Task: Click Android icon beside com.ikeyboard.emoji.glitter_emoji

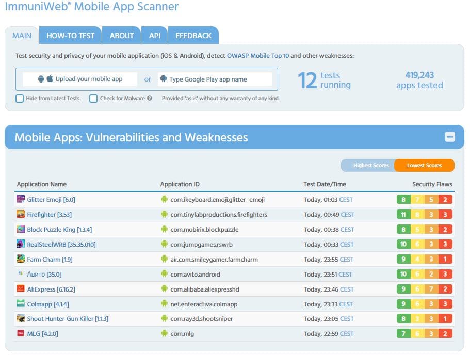Action: (164, 199)
